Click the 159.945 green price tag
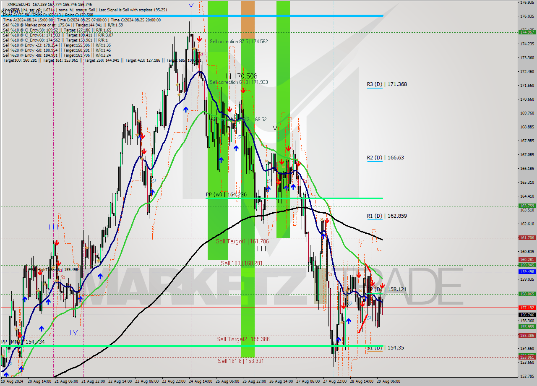The height and width of the screenshot is (386, 537). [x=527, y=265]
